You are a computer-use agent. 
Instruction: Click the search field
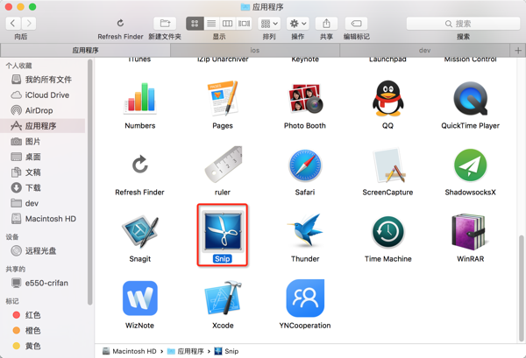[x=463, y=24]
